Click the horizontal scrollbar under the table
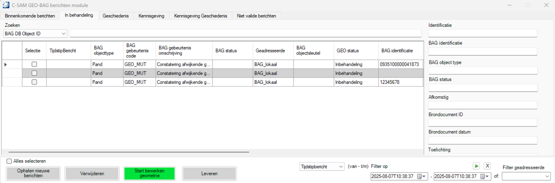555x183 pixels. tap(129, 151)
